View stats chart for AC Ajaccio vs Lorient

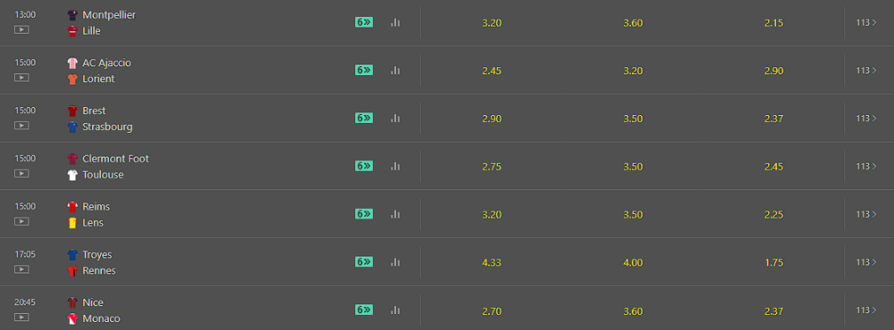tap(395, 70)
